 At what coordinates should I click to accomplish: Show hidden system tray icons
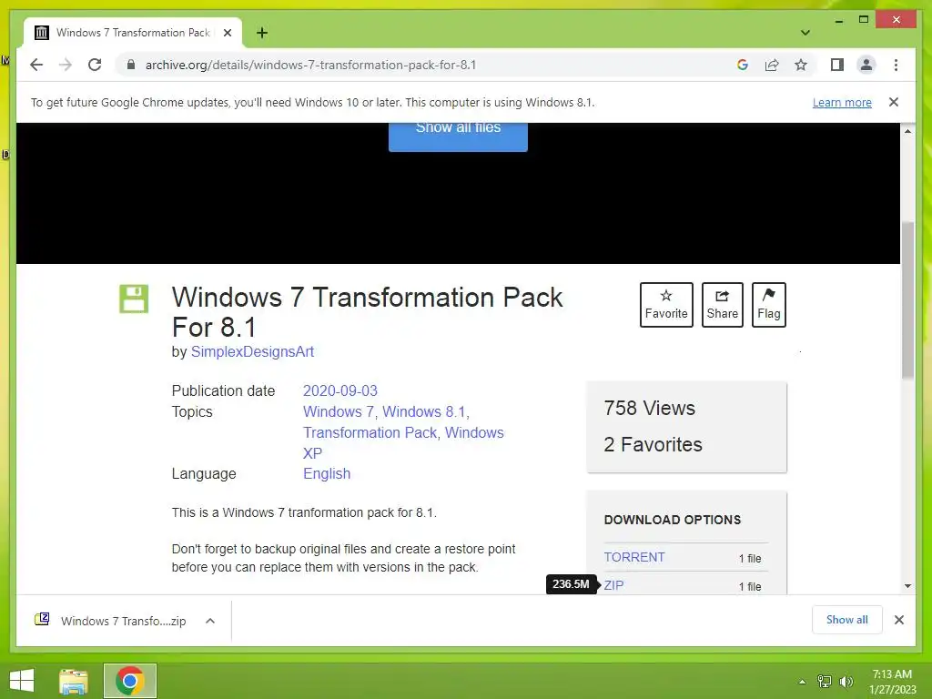pos(802,681)
